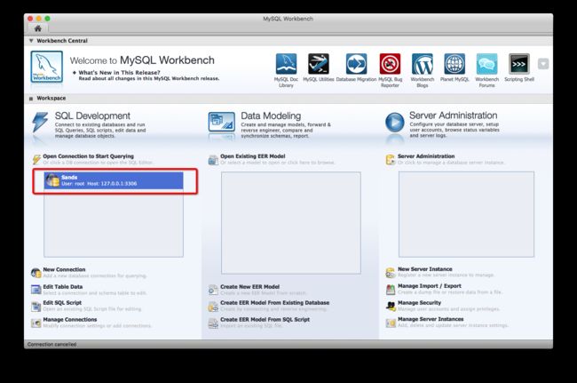The height and width of the screenshot is (383, 577).
Task: Visit Workbench Blogs icon
Action: pyautogui.click(x=423, y=64)
